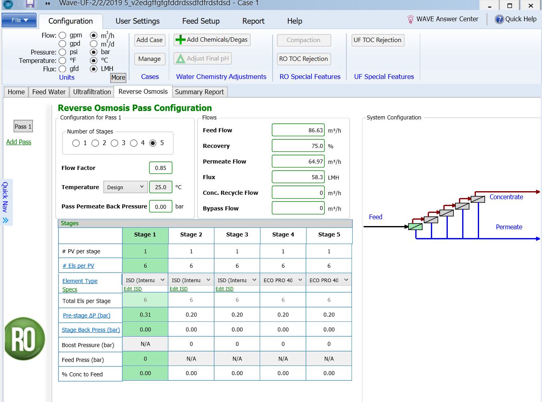Click the Feed Flow input field

[x=298, y=130]
